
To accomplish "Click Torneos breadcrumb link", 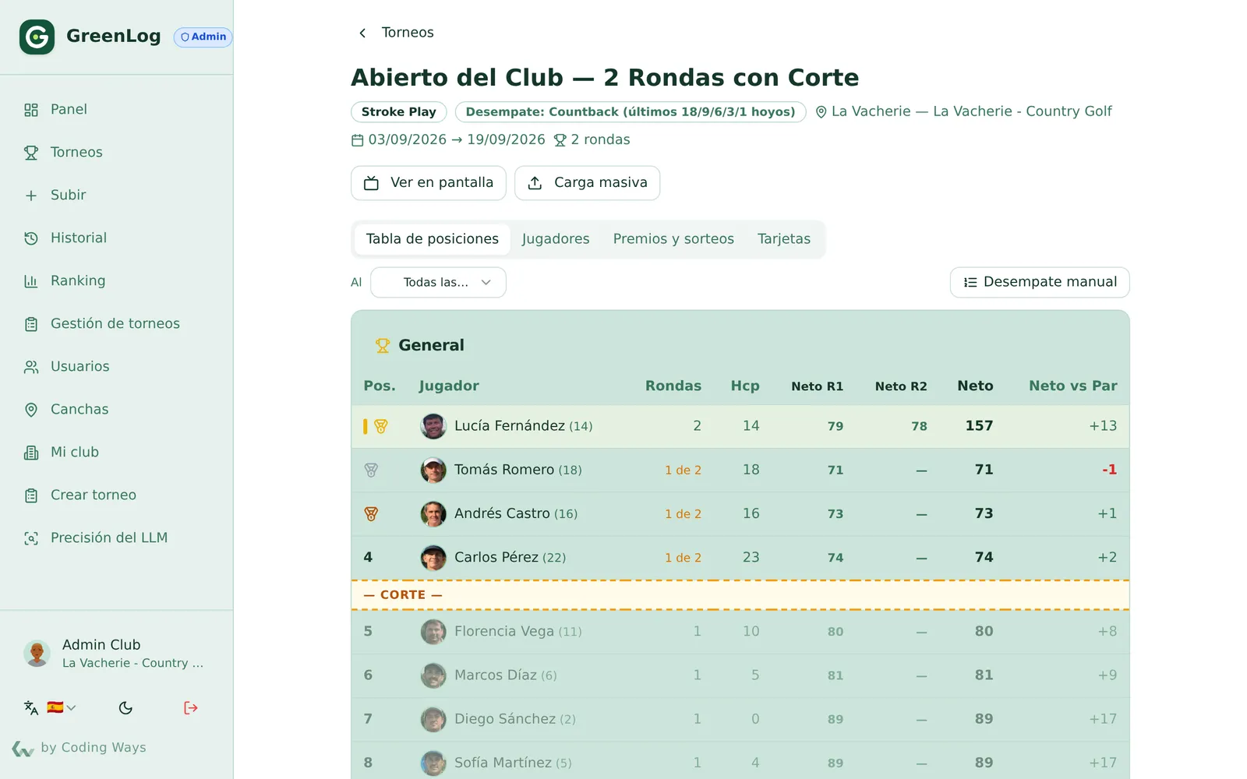I will tap(408, 33).
